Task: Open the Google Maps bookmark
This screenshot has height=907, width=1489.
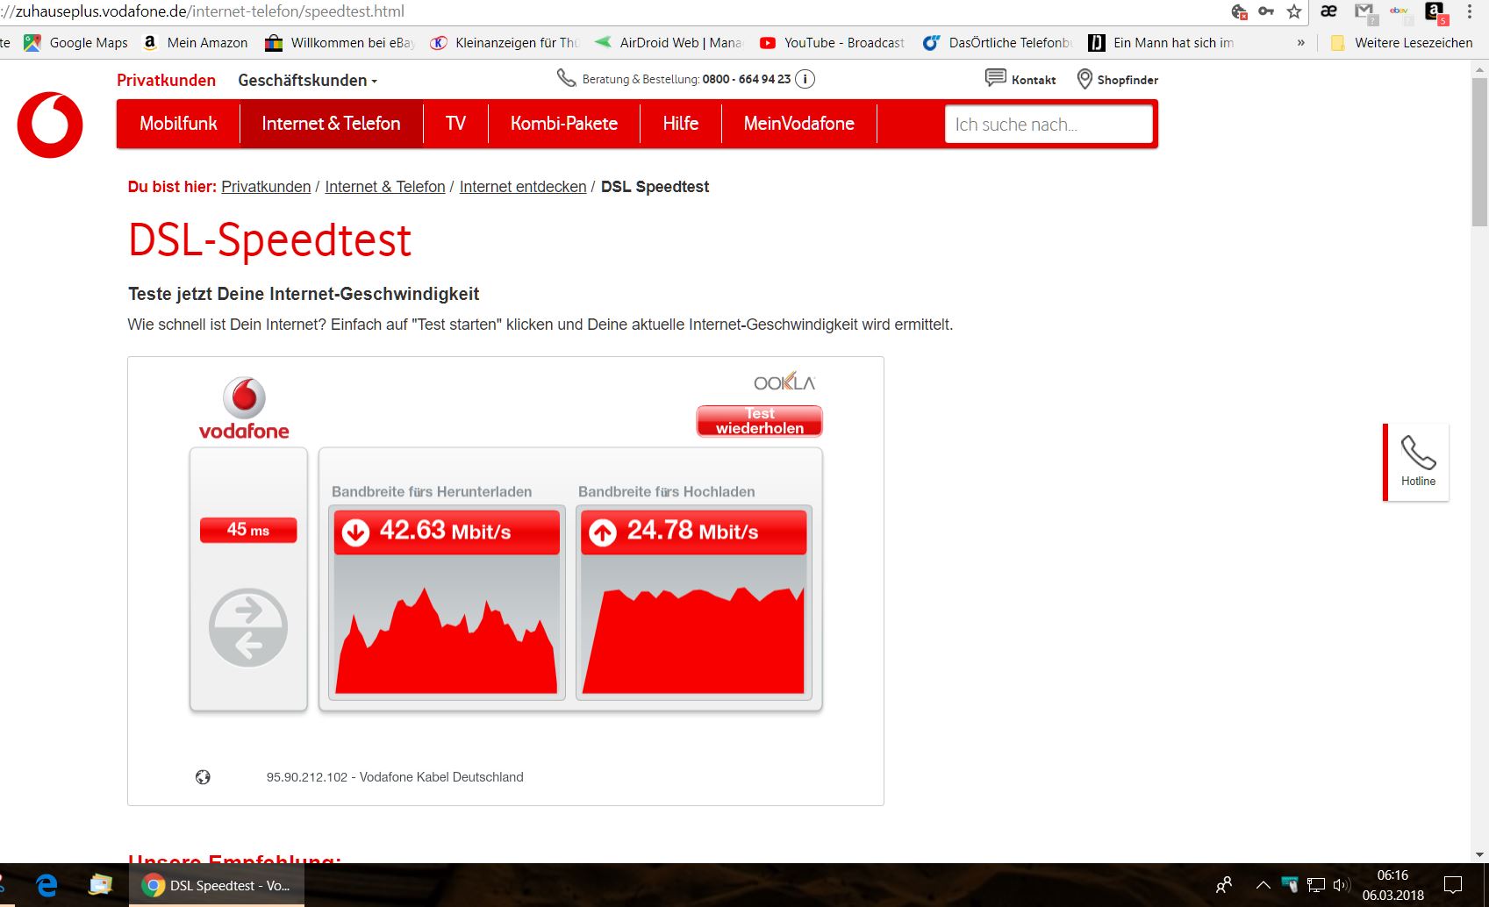Action: [75, 42]
